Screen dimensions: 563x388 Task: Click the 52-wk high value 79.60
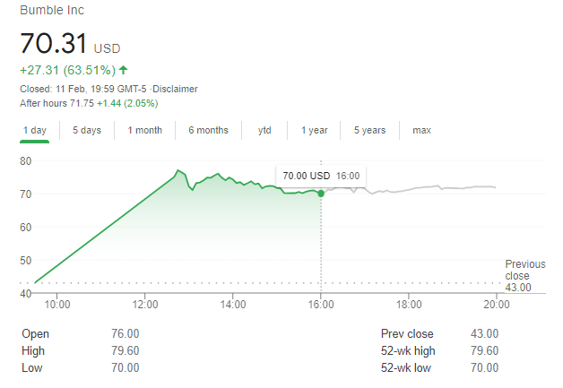click(x=484, y=350)
